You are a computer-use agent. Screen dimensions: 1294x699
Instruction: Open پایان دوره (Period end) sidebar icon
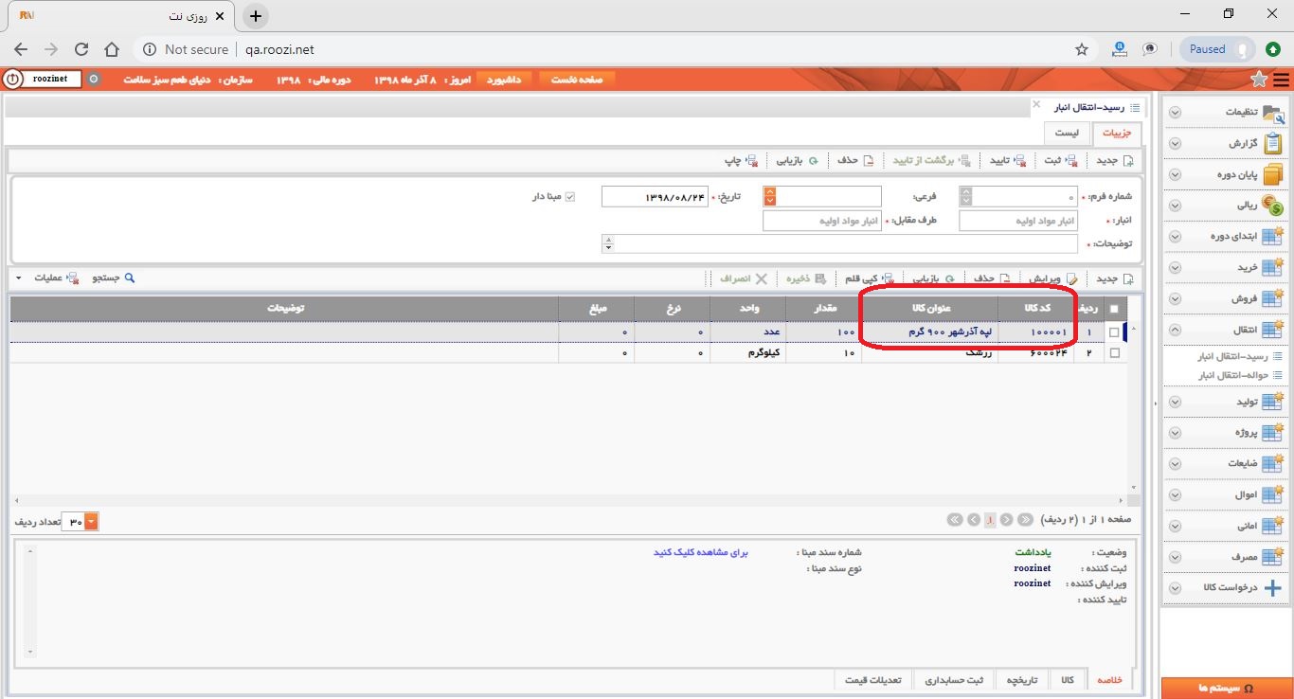point(1272,174)
